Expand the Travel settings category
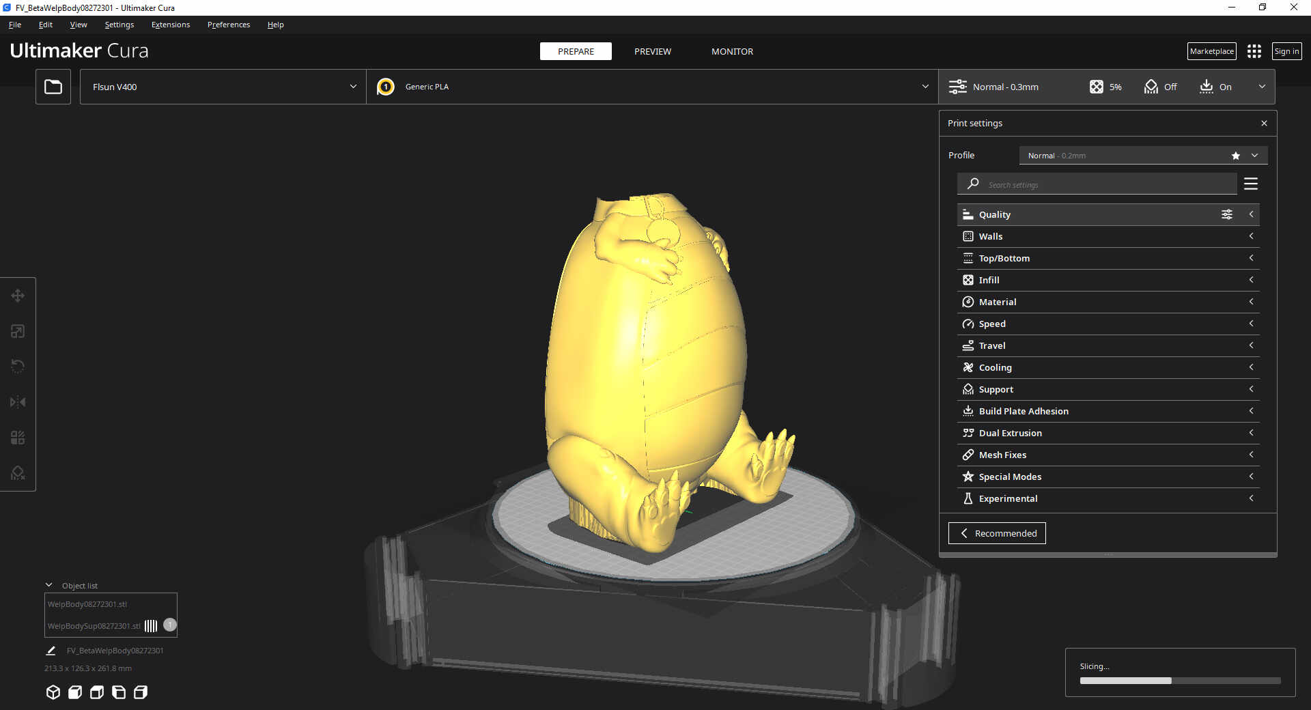The height and width of the screenshot is (710, 1311). (x=1108, y=345)
